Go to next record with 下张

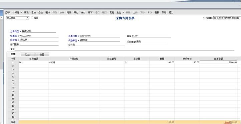pos(142,12)
